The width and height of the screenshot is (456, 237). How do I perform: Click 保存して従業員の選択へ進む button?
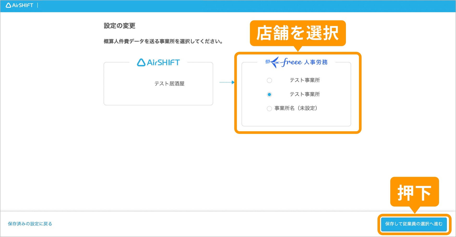tap(414, 224)
